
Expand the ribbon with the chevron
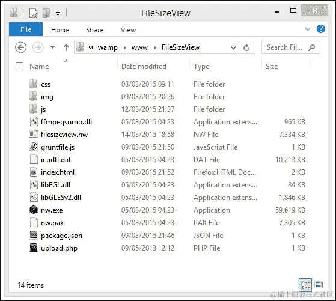click(308, 29)
